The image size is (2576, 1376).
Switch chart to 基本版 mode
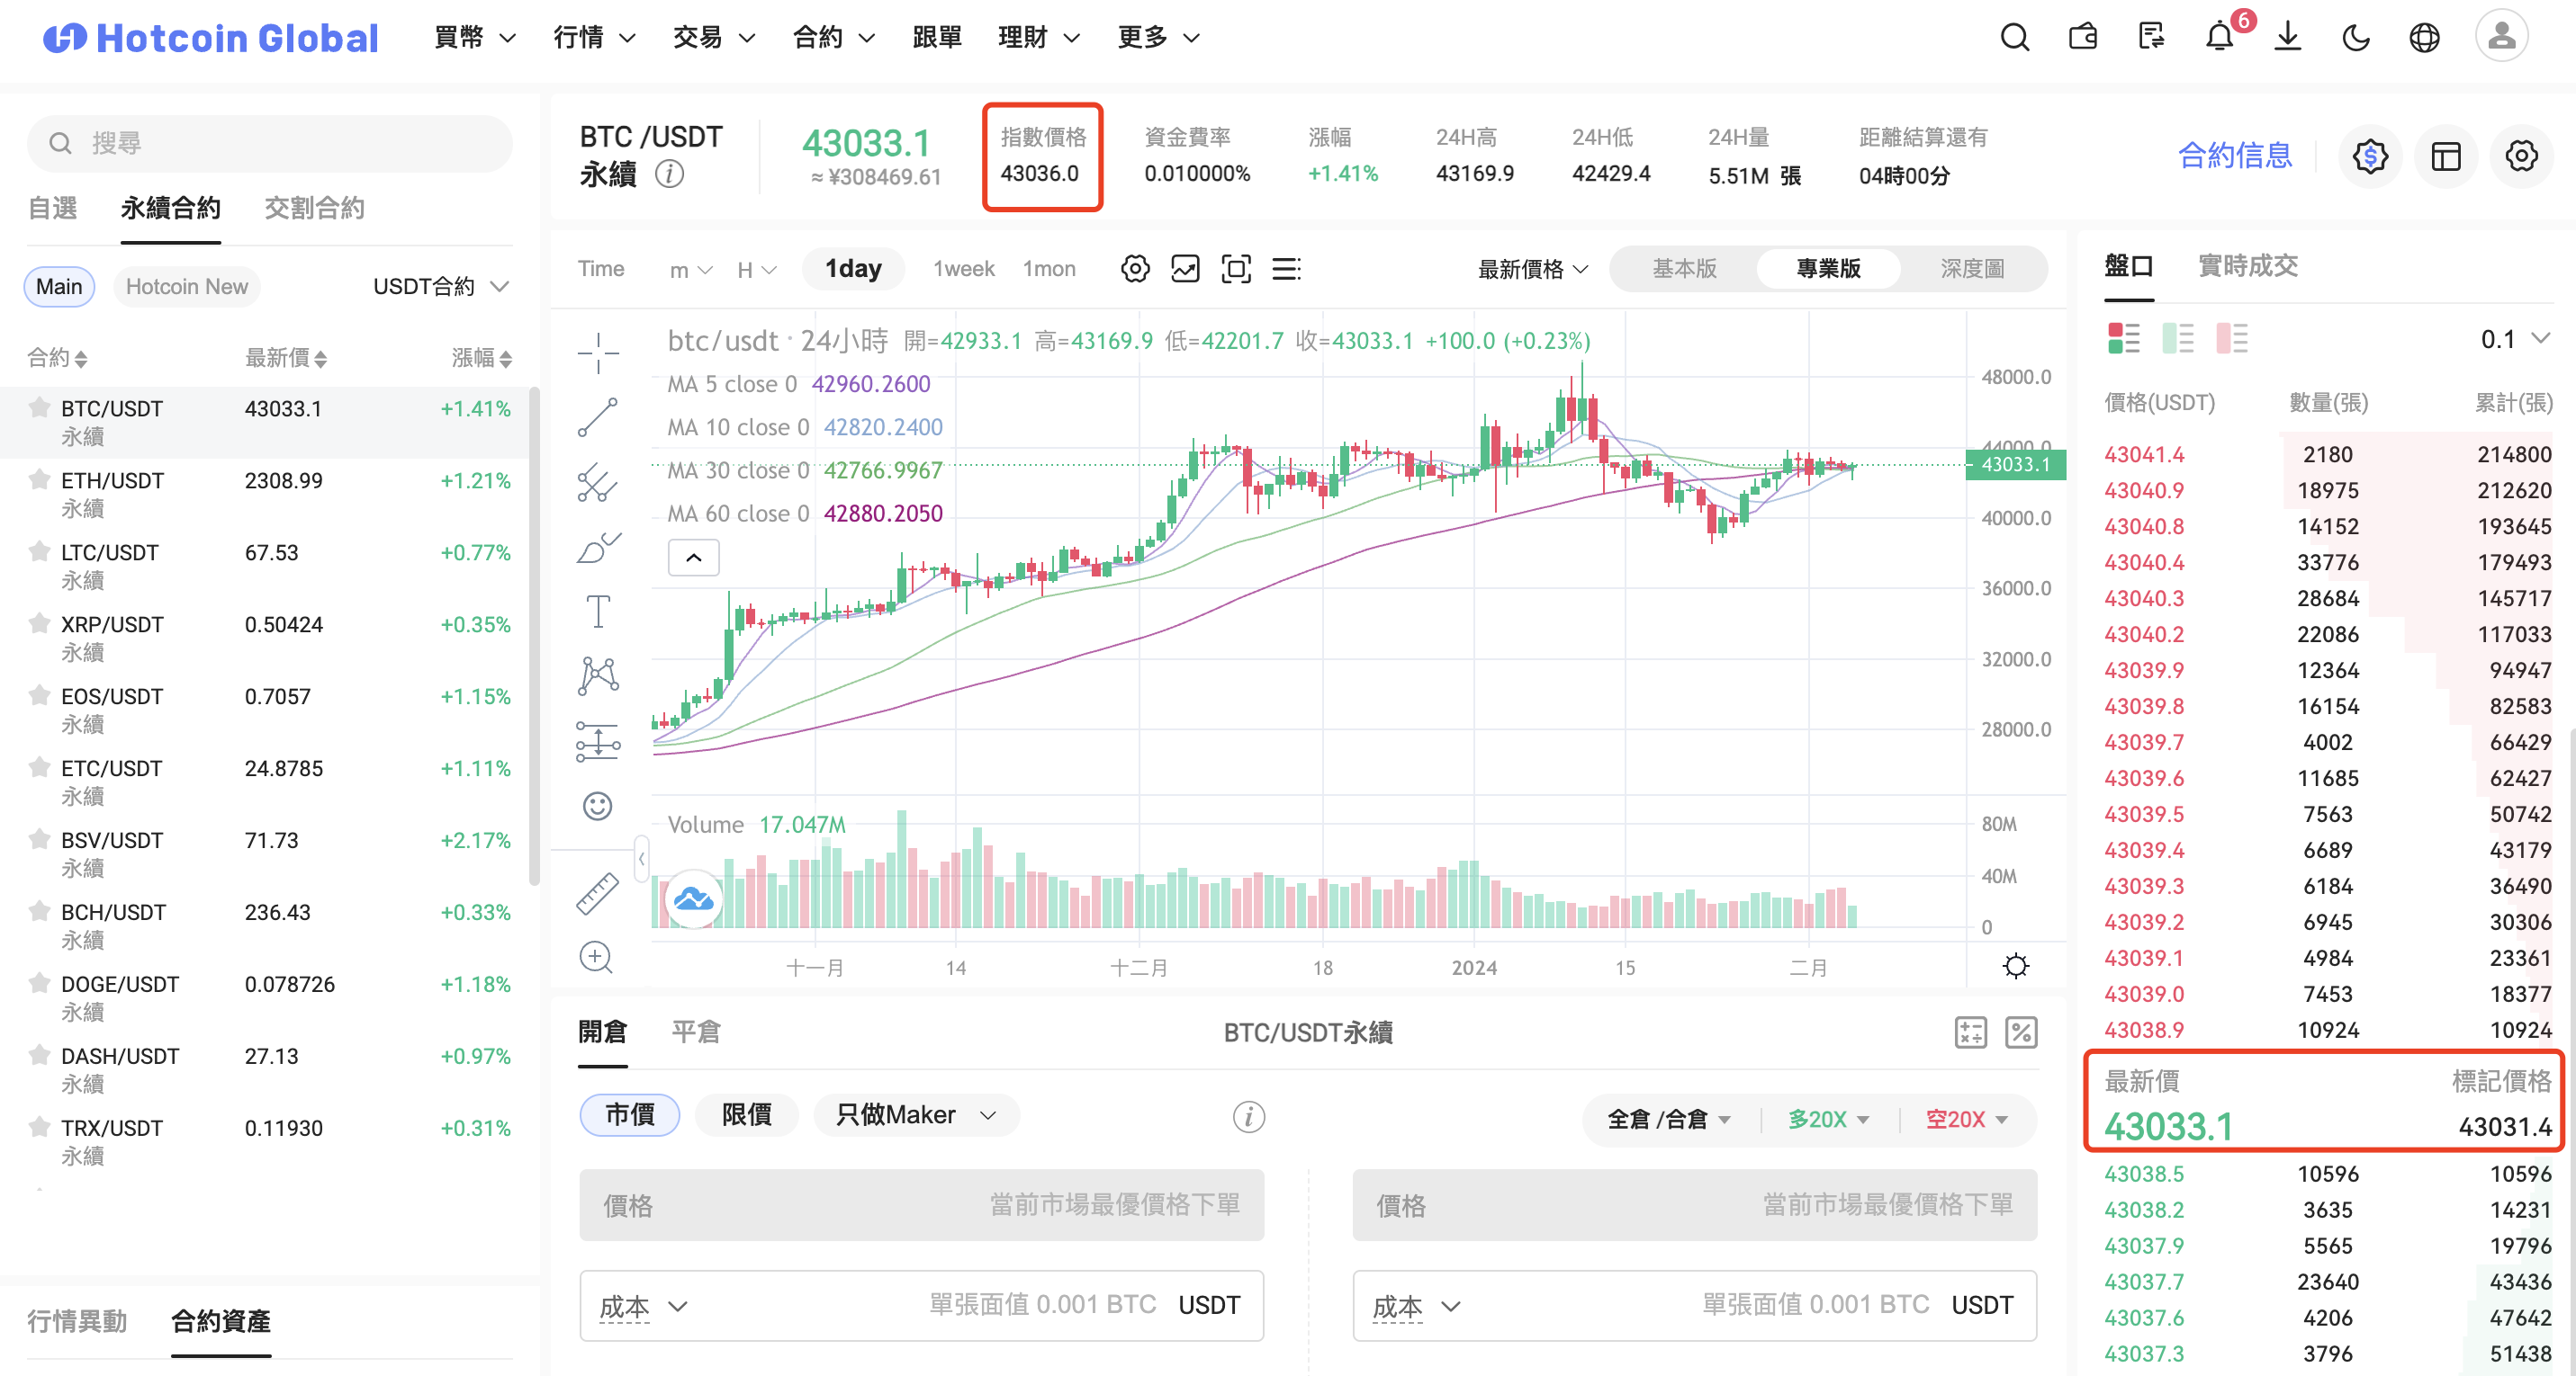[x=1684, y=269]
